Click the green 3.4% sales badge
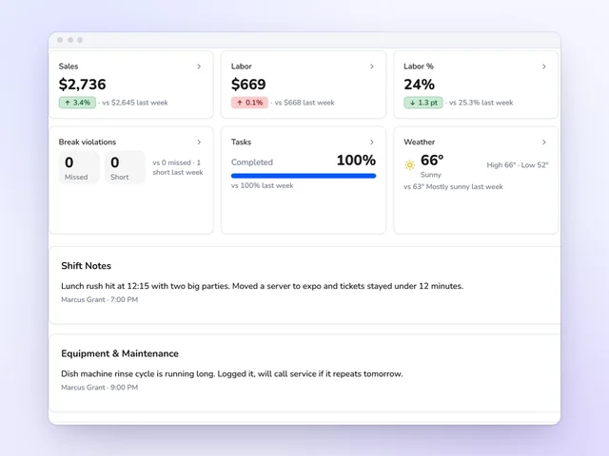 [77, 103]
